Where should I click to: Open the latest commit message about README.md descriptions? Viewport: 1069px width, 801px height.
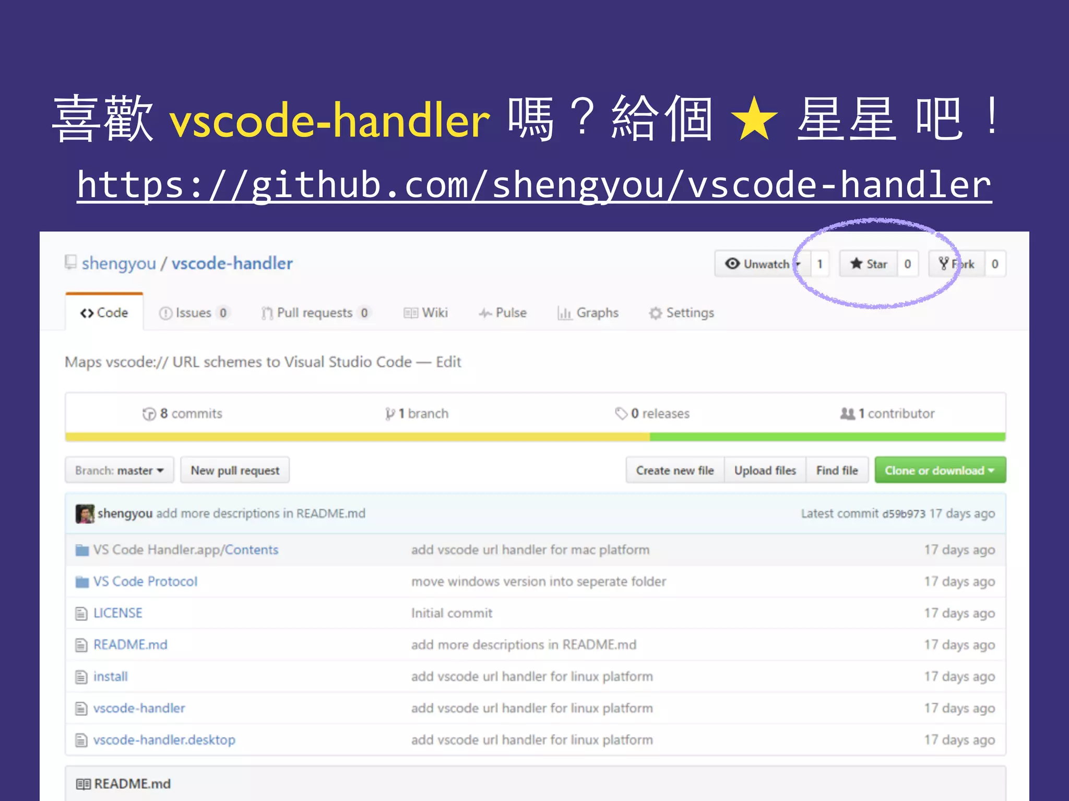point(261,514)
